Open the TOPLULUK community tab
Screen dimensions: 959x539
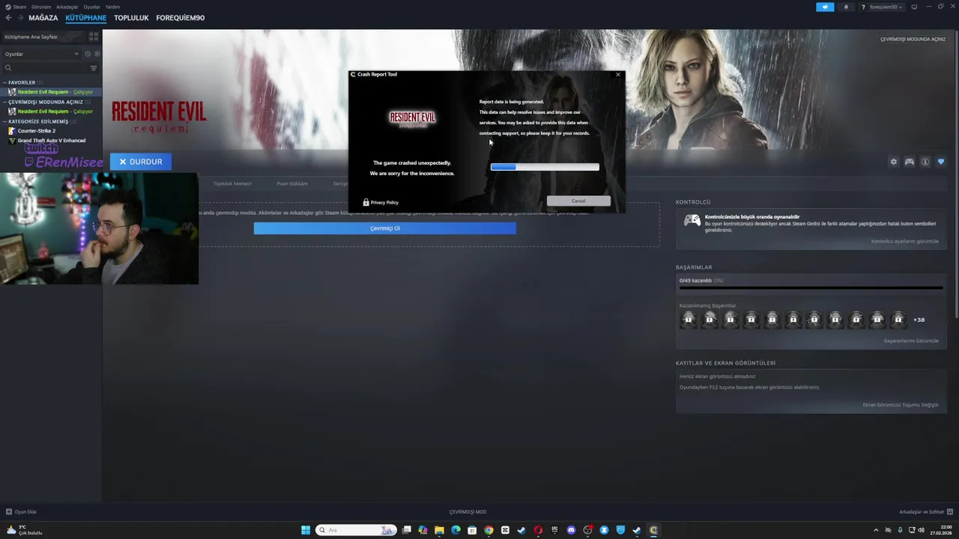pyautogui.click(x=131, y=17)
